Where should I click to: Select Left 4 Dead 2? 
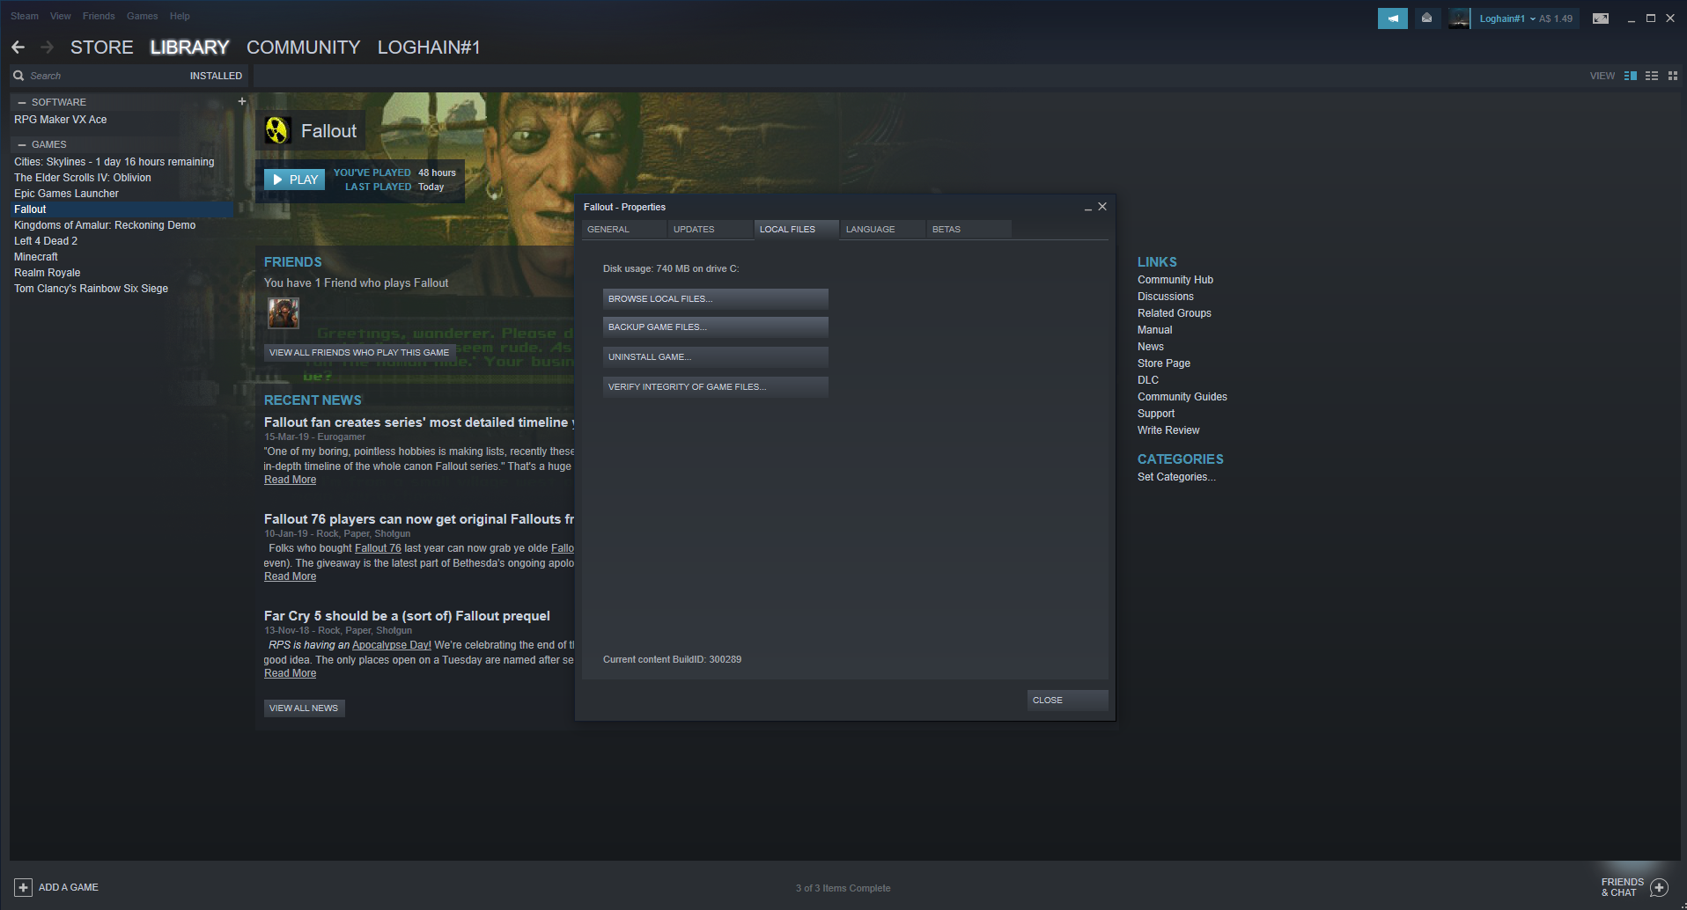click(x=46, y=241)
